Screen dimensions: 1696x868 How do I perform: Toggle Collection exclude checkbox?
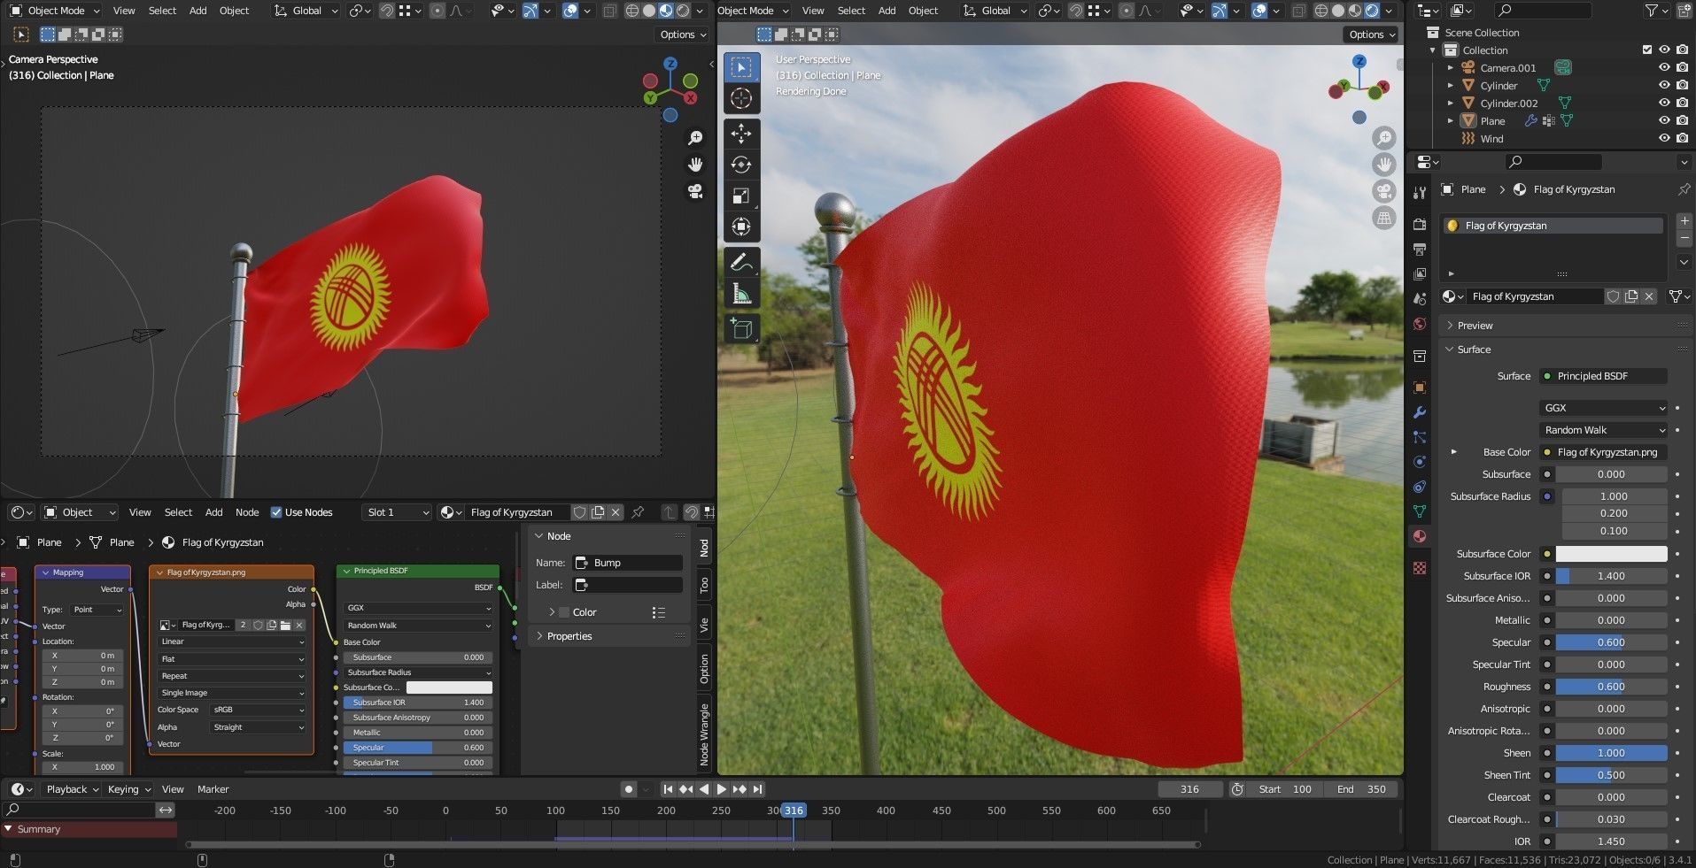(1647, 50)
